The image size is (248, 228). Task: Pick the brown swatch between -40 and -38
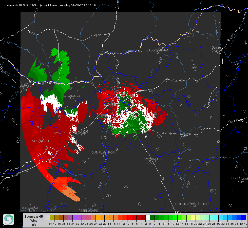tap(61, 217)
